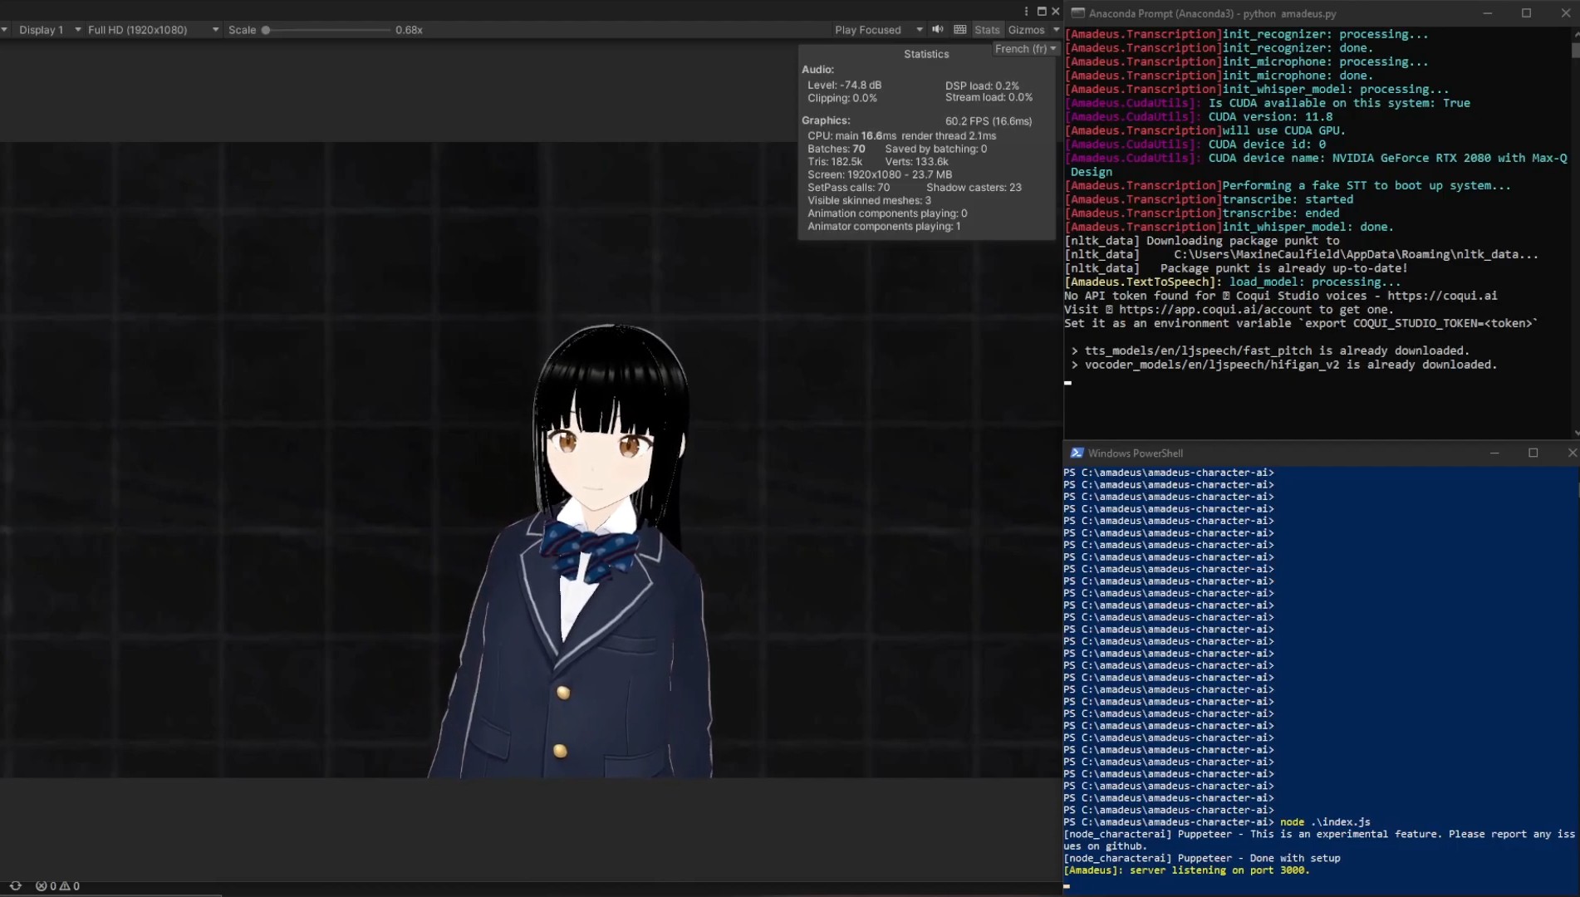The width and height of the screenshot is (1580, 897).
Task: Click the Shadow casters: 23 statistic
Action: (x=974, y=188)
